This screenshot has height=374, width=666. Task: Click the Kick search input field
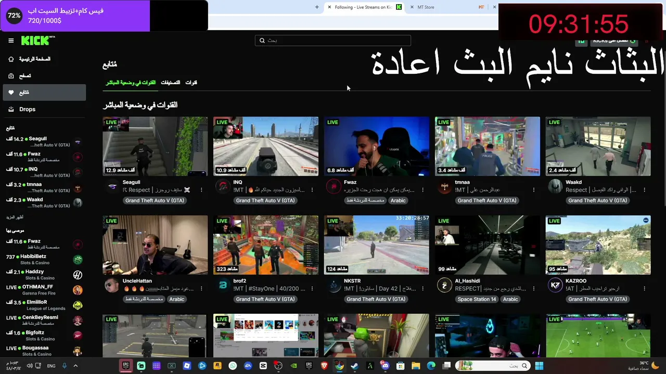(x=333, y=41)
